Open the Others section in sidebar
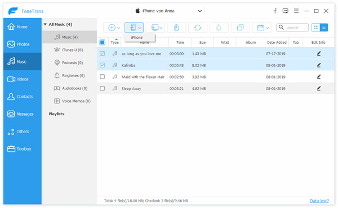This screenshot has height=208, width=338. pyautogui.click(x=23, y=131)
